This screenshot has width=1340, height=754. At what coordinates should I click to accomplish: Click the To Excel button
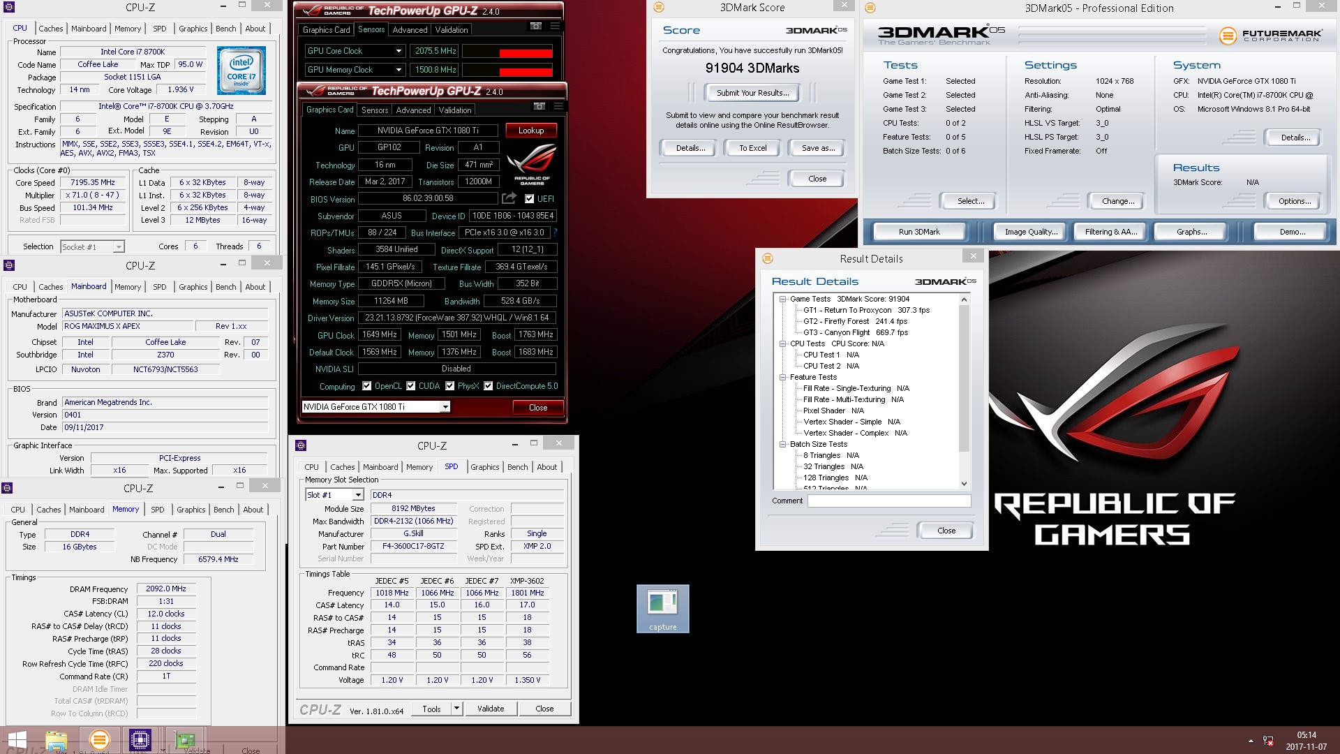[752, 148]
